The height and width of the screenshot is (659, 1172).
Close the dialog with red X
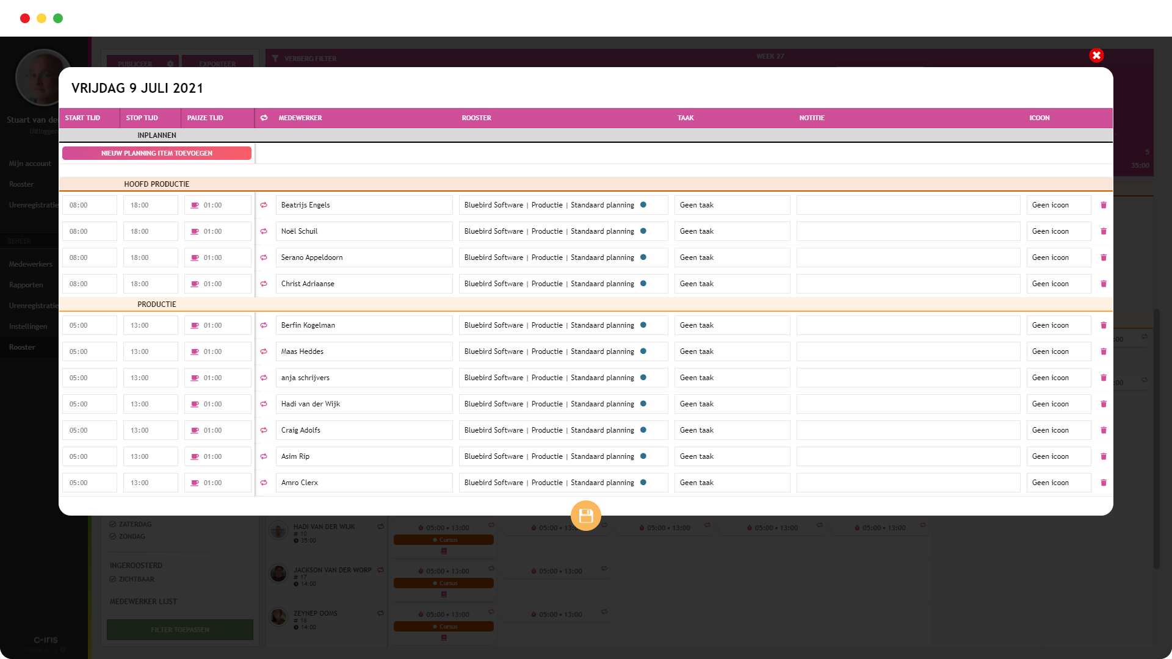(x=1096, y=56)
